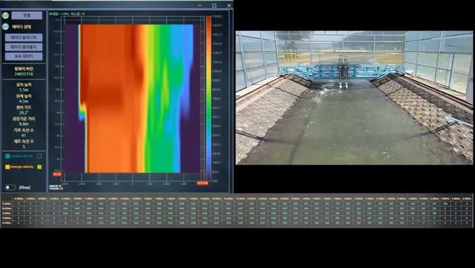
Task: Select the 설치 높이 value 5.5m
Action: (x=24, y=90)
